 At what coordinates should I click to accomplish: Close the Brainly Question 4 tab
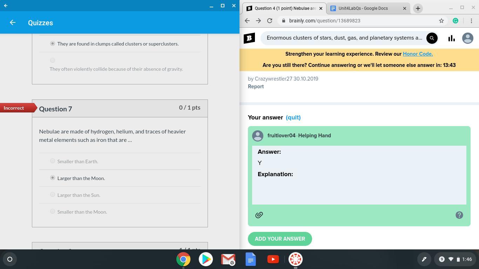pos(321,8)
